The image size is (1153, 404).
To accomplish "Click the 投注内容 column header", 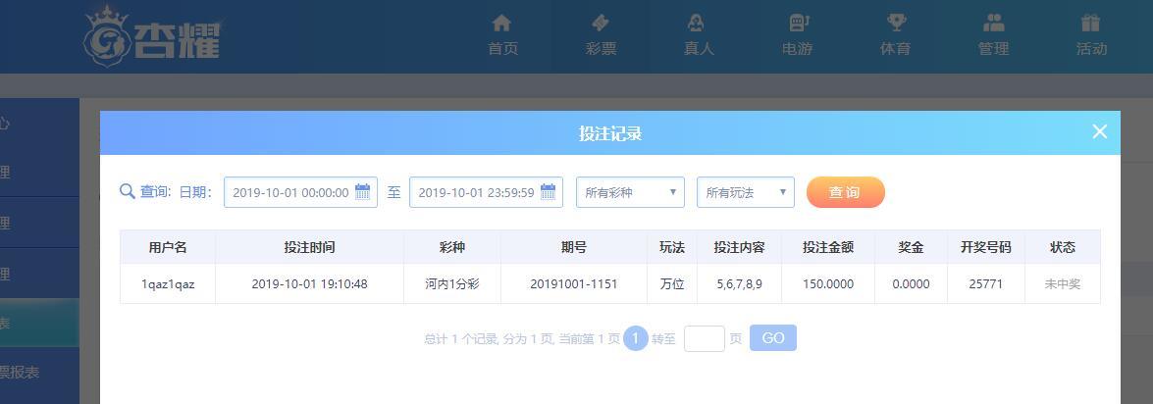I will (739, 247).
